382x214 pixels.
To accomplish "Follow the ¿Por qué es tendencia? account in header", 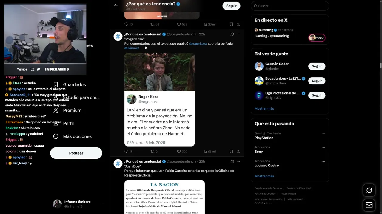I will tap(231, 6).
